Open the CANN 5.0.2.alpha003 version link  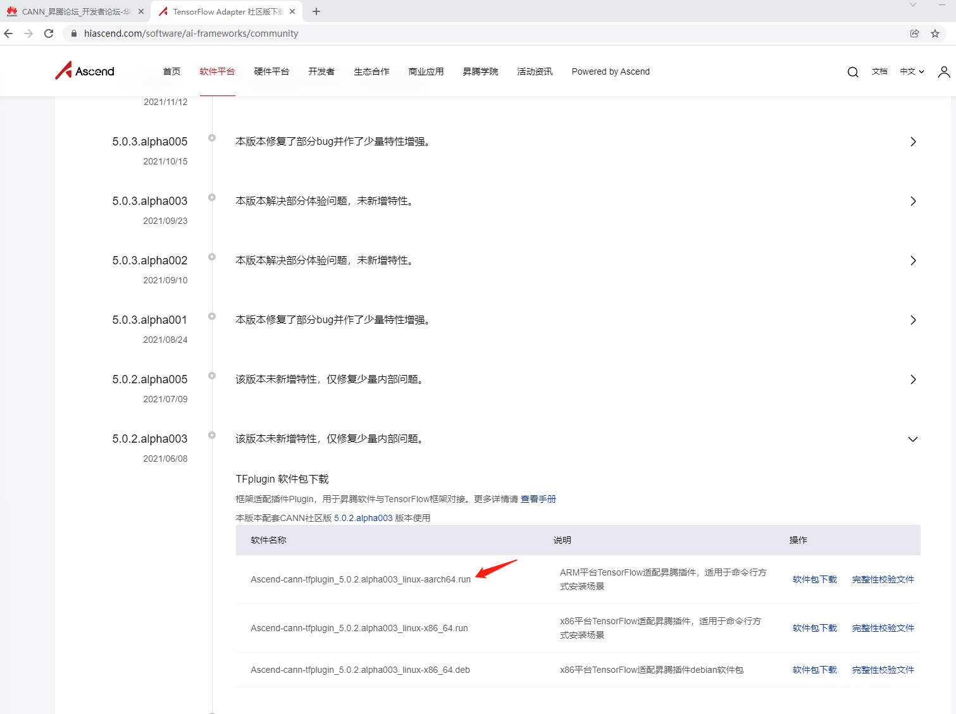click(x=363, y=518)
